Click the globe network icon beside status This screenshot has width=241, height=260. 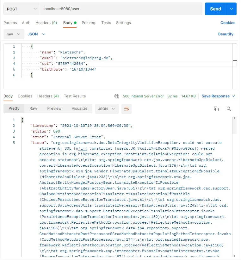click(x=117, y=96)
